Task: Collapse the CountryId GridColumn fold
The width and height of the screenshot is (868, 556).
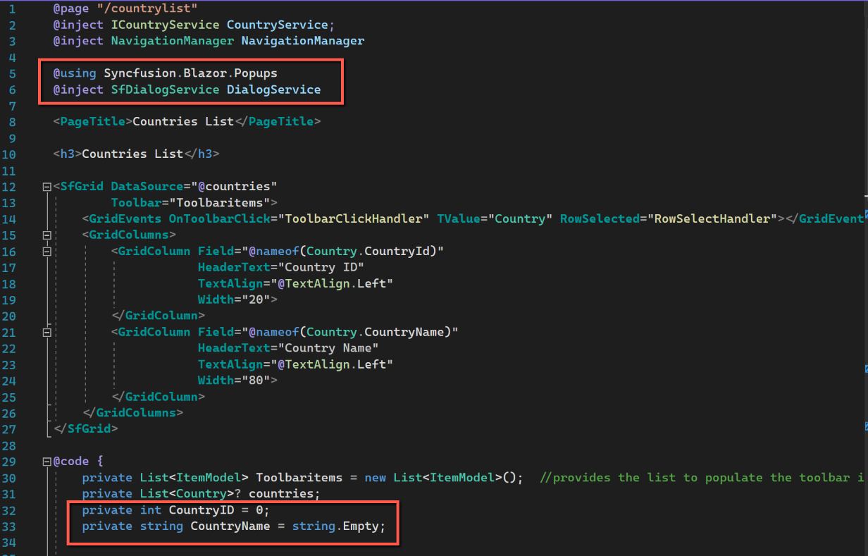Action: pos(46,250)
